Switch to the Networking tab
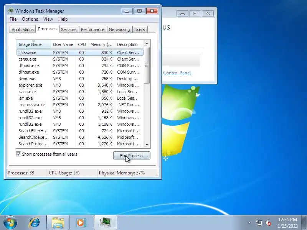This screenshot has height=230, width=307. pos(119,30)
